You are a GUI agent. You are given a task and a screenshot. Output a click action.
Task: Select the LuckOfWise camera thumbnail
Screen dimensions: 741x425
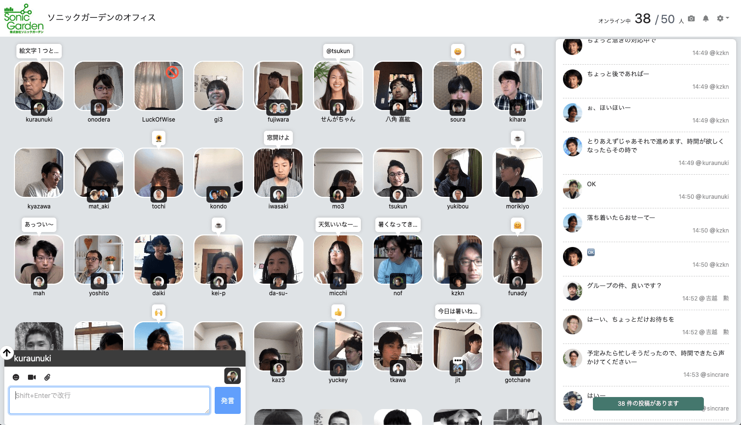coord(159,86)
